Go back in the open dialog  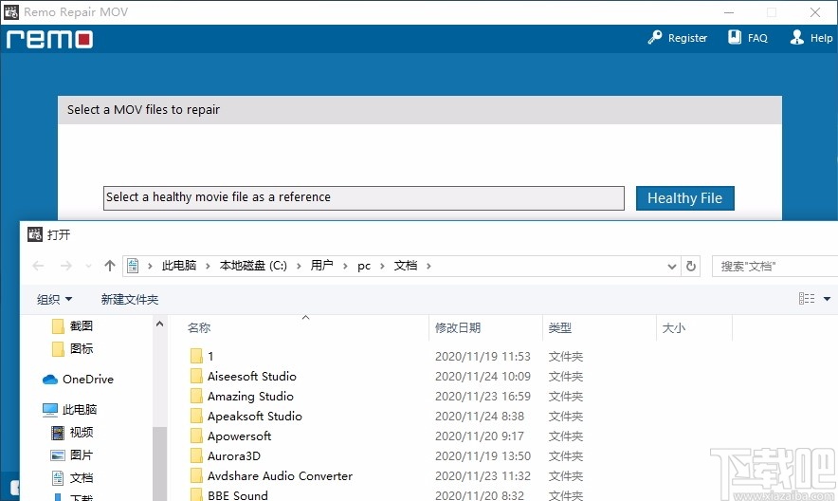coord(38,266)
